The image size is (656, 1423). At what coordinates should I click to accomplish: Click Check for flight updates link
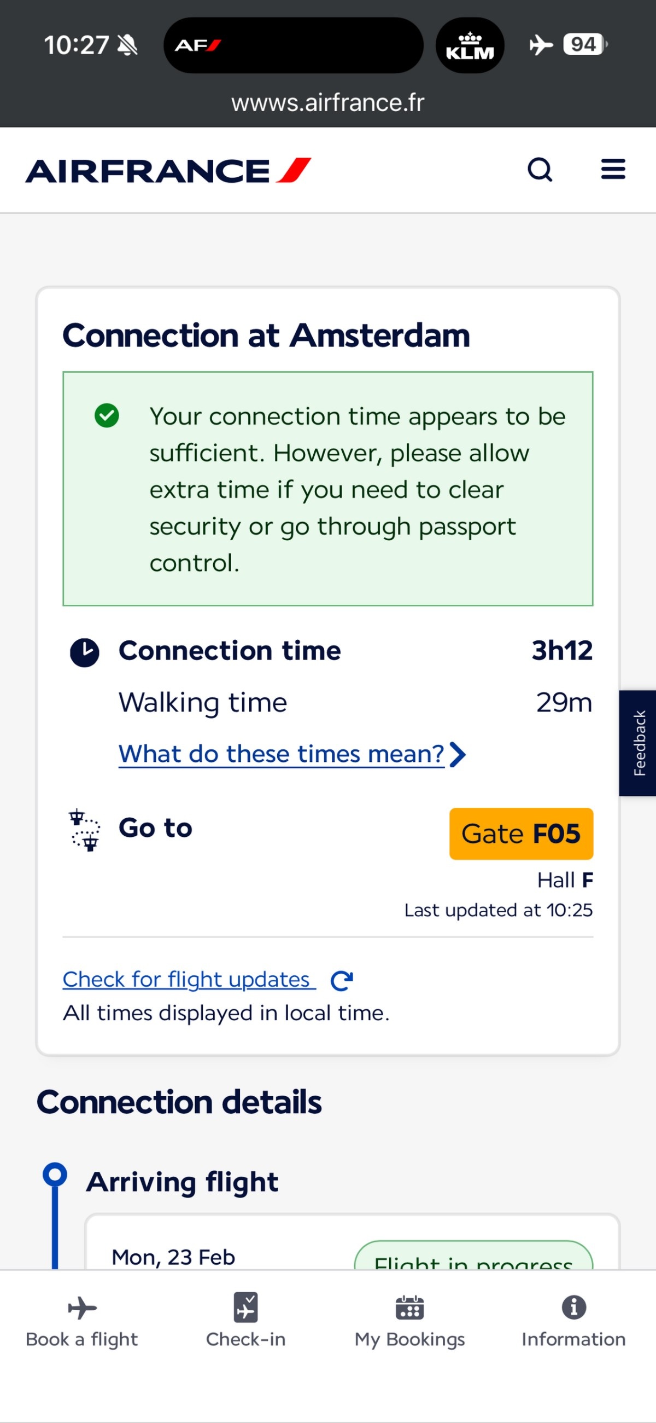(189, 980)
